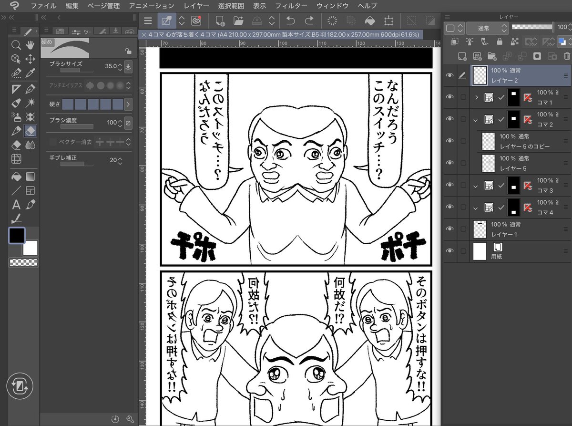
Task: Check selection box for コマ 4
Action: 463,207
